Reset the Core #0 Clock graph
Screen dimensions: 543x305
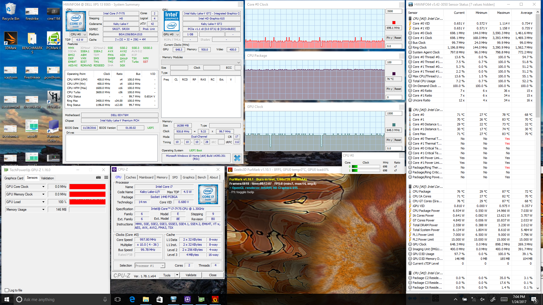point(398,38)
